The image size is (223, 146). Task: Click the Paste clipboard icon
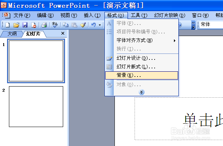click(74, 25)
